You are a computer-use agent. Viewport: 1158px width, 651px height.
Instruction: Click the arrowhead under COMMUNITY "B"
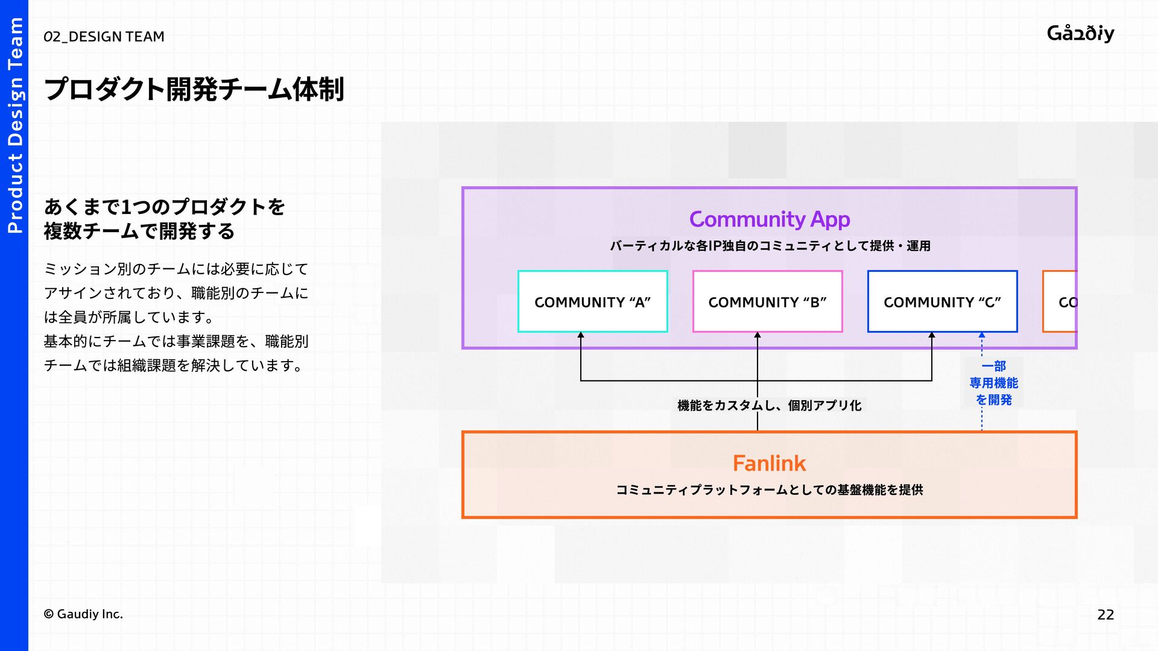[x=758, y=335]
